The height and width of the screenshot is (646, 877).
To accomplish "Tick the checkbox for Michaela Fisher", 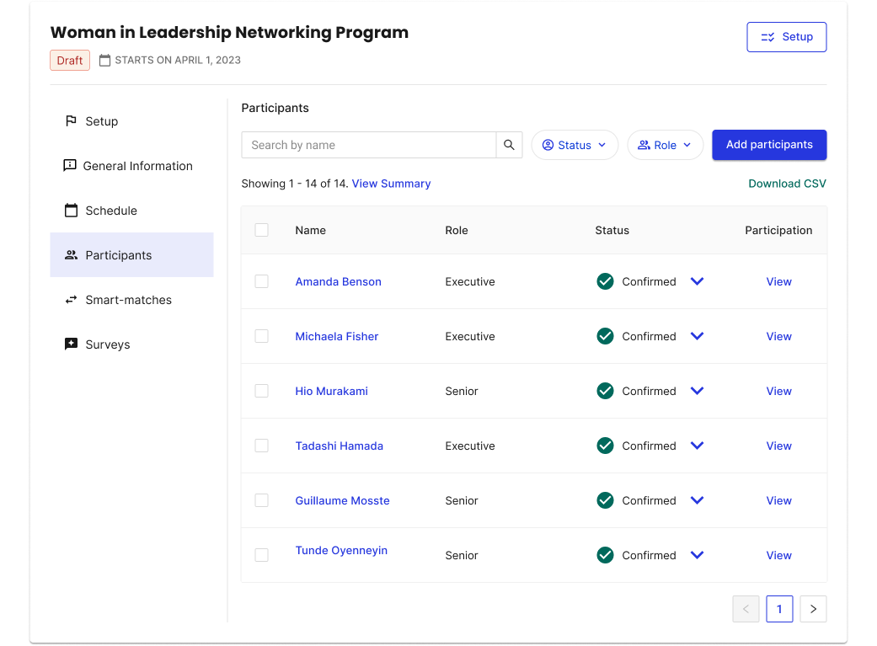I will tap(262, 336).
